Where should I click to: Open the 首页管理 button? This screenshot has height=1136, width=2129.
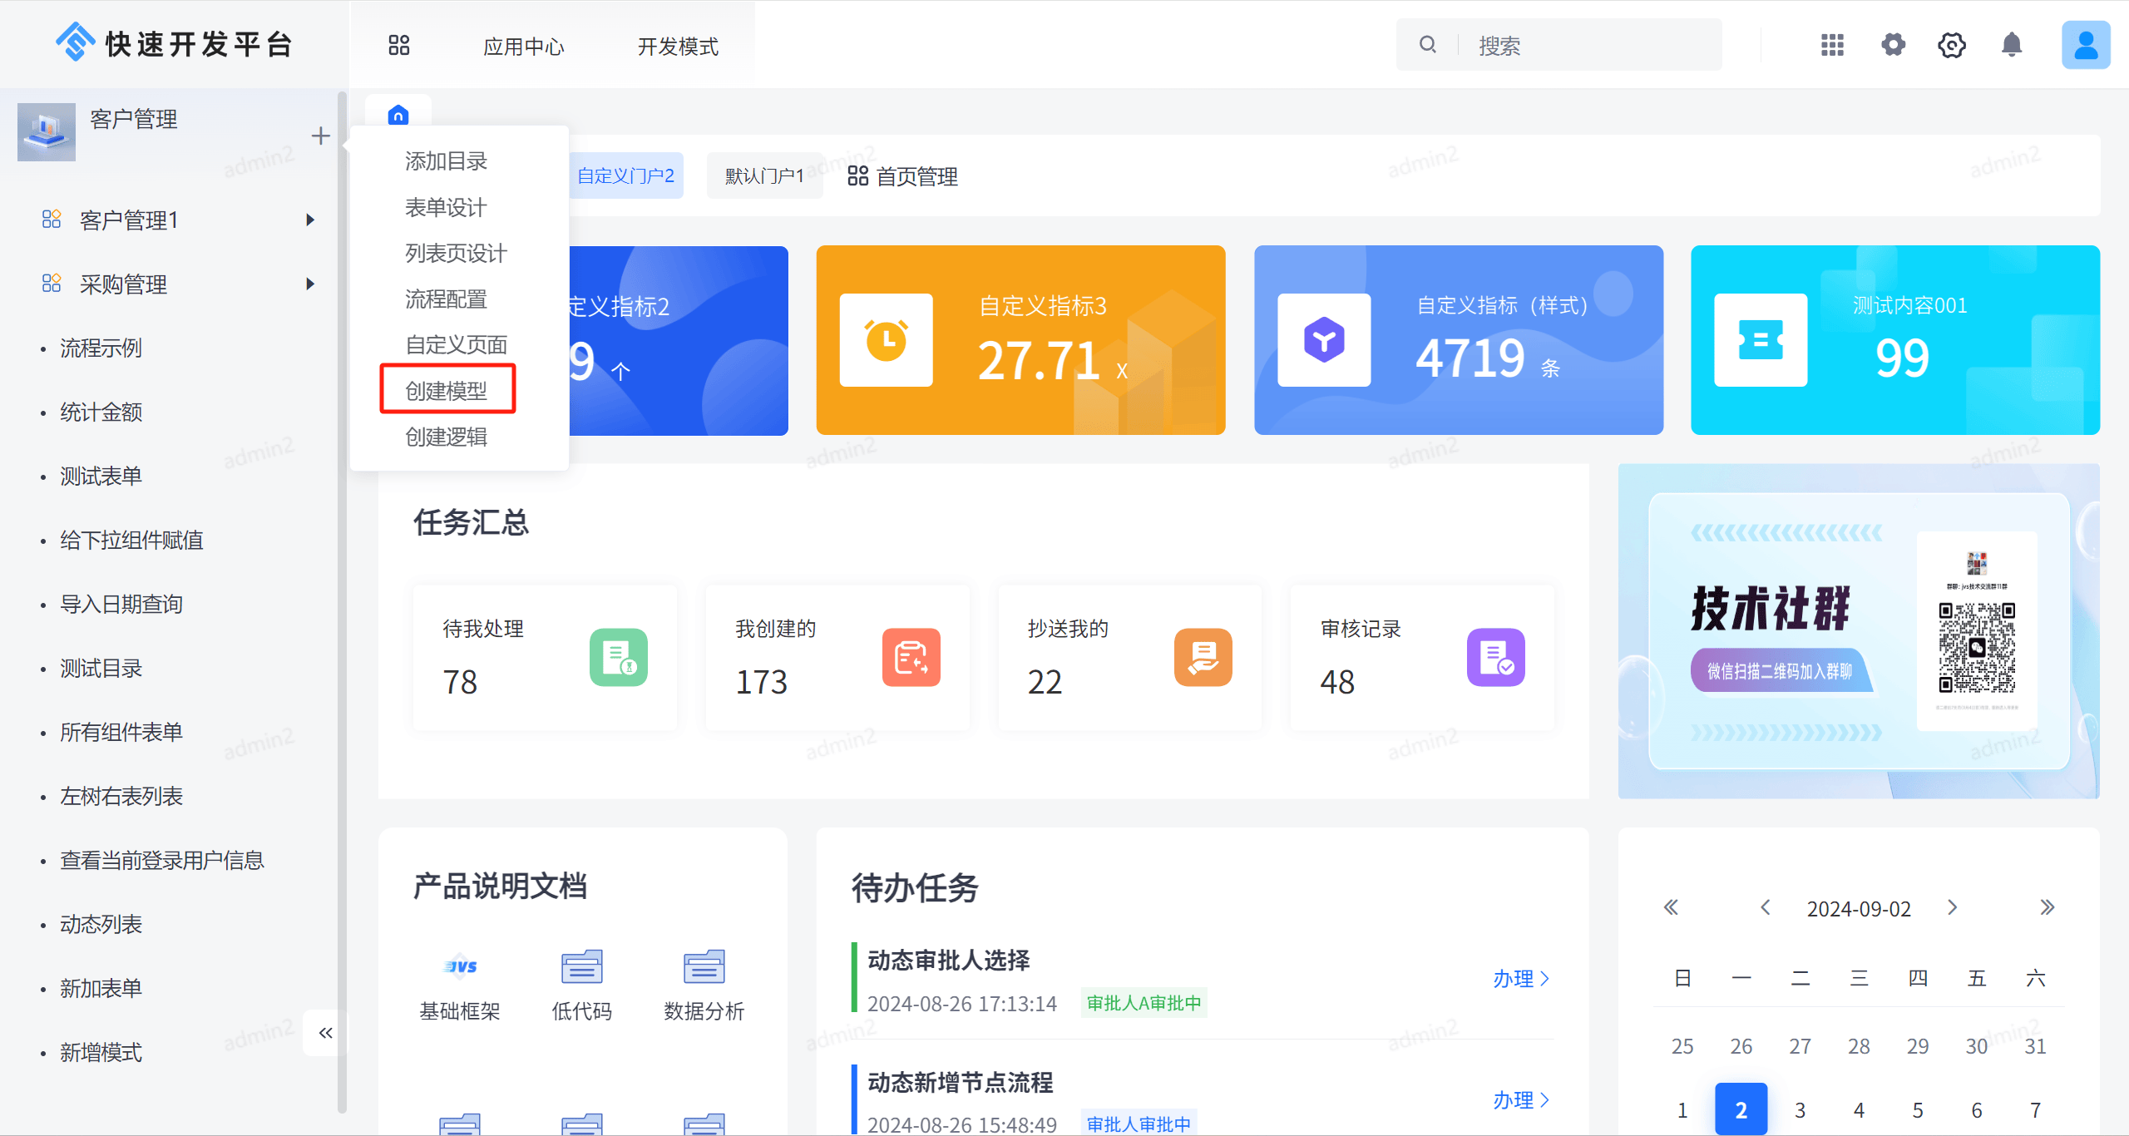click(x=903, y=176)
